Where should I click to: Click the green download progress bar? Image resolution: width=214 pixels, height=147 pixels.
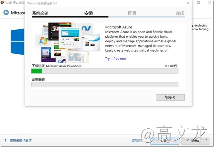(105, 71)
